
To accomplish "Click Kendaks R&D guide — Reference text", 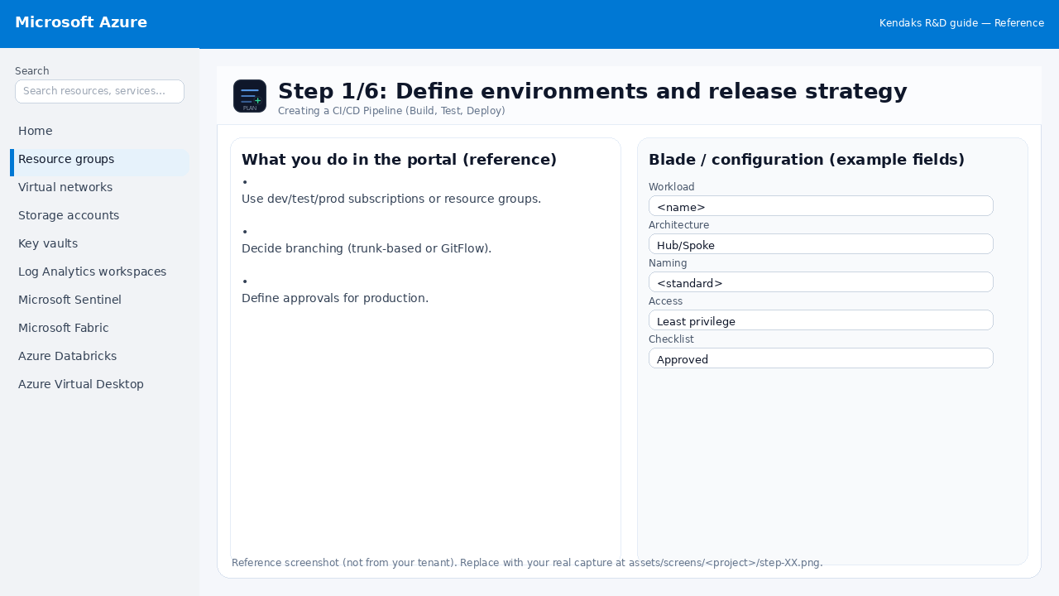I will pyautogui.click(x=961, y=23).
